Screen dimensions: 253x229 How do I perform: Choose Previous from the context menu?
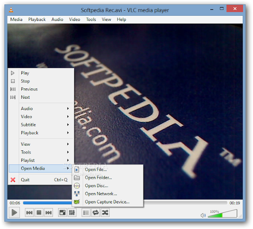click(41, 89)
